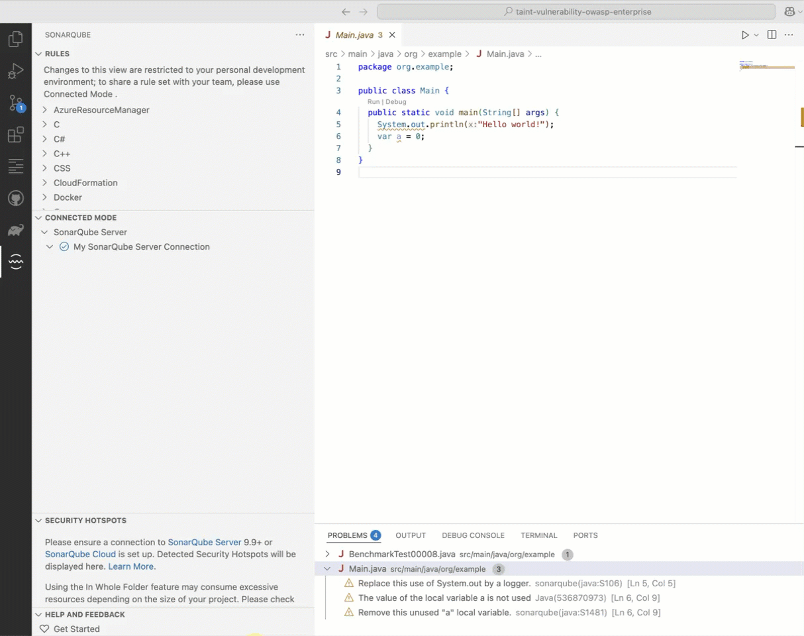The image size is (804, 636).
Task: Expand the CloudFormation rules node
Action: (44, 183)
